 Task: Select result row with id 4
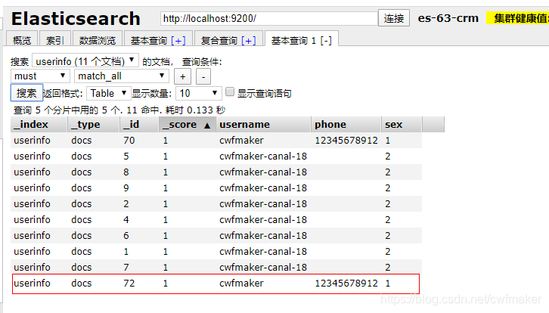pos(216,220)
